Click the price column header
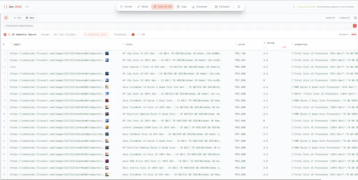This screenshot has width=358, height=180. [x=242, y=44]
